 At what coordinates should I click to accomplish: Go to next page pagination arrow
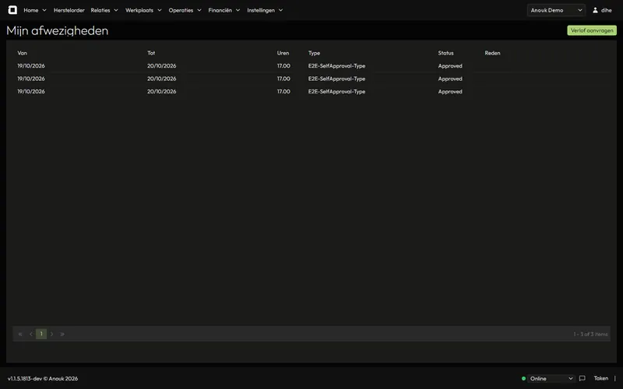coord(51,335)
